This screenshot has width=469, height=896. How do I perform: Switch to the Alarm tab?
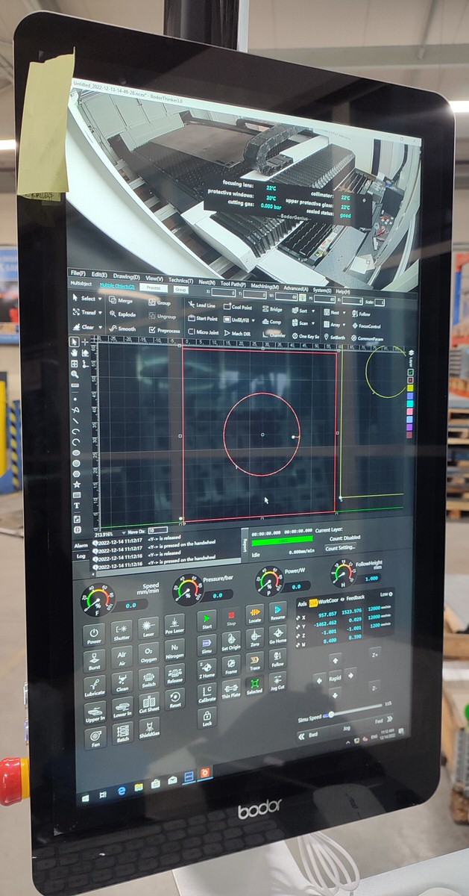pos(81,545)
